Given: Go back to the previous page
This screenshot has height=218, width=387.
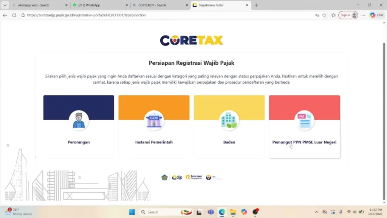Looking at the screenshot, I should pos(5,15).
